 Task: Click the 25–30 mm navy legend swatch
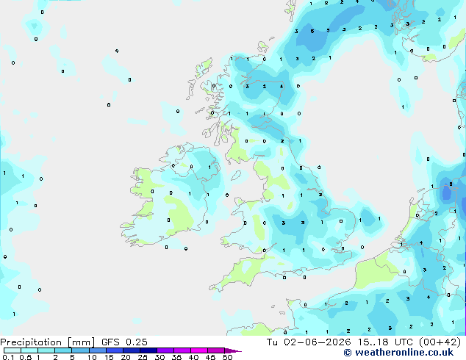pos(148,350)
